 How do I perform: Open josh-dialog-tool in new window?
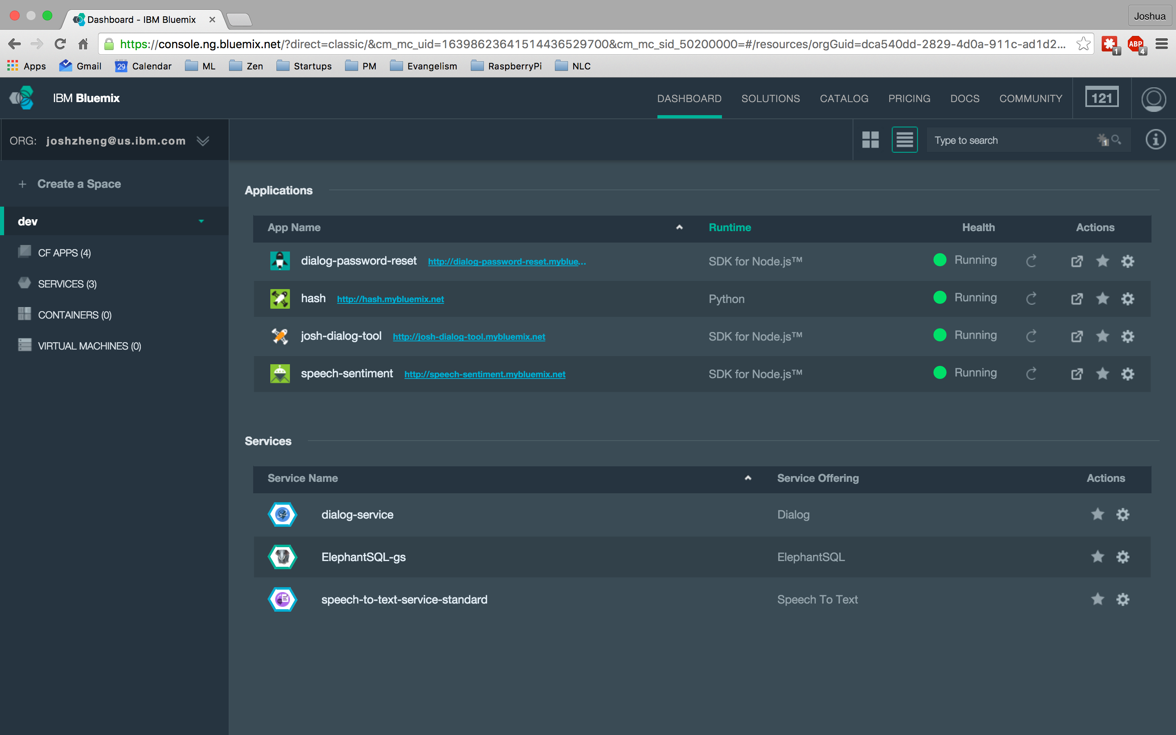click(1077, 336)
